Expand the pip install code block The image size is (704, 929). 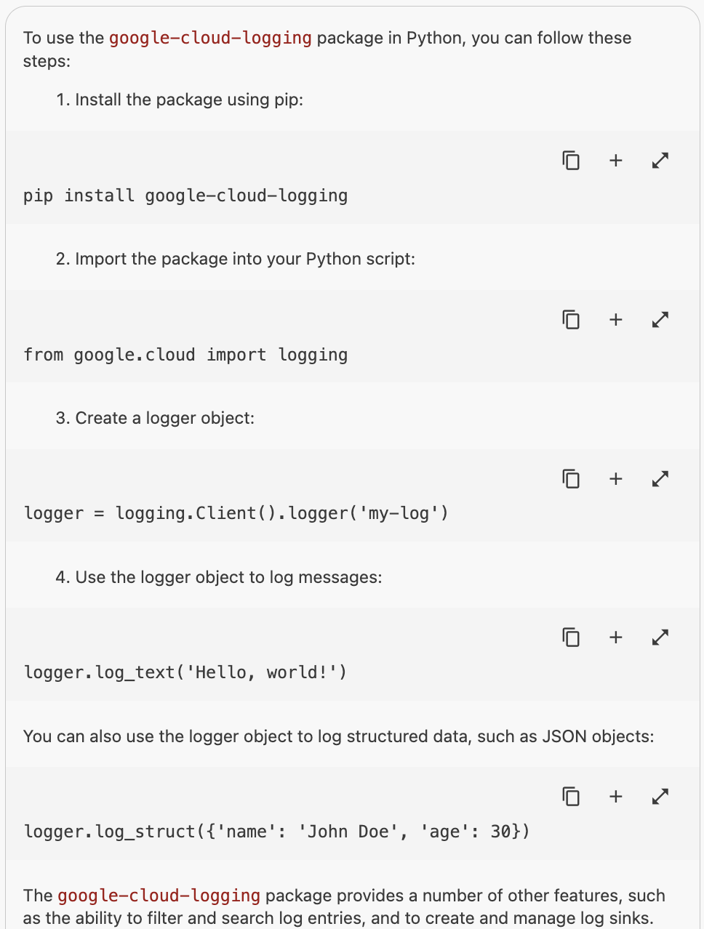pos(660,160)
